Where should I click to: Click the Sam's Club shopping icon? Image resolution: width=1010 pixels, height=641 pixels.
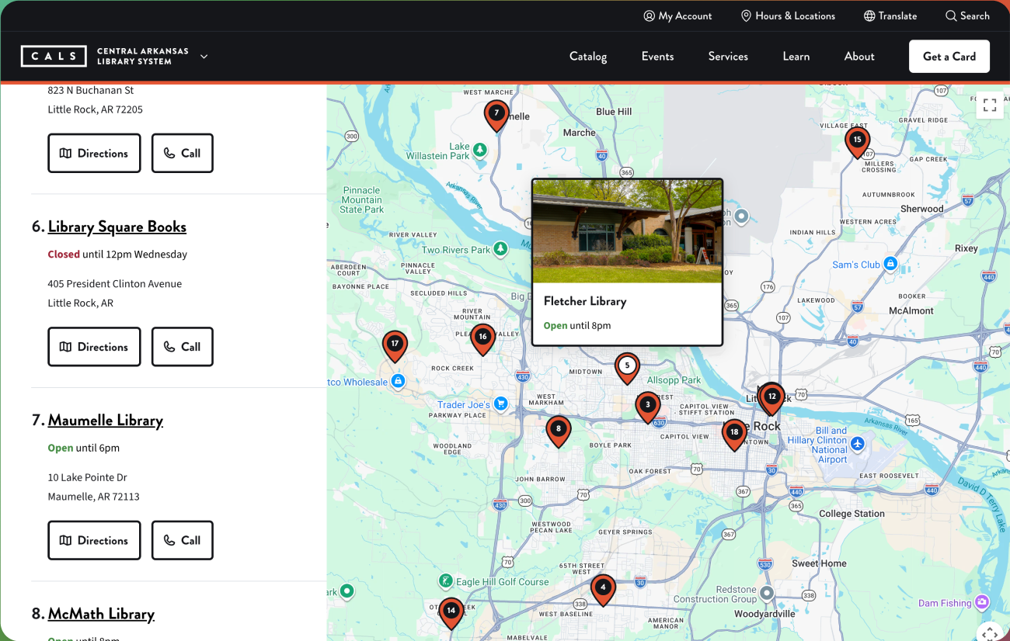[891, 265]
